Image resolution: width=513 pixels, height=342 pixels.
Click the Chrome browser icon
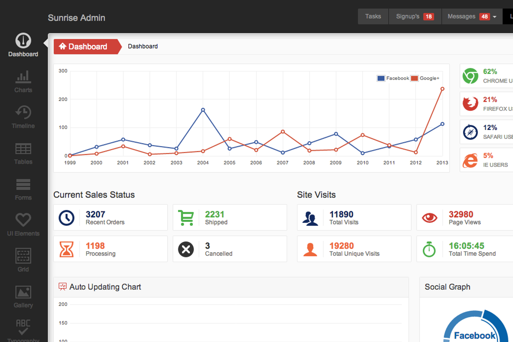click(x=470, y=76)
